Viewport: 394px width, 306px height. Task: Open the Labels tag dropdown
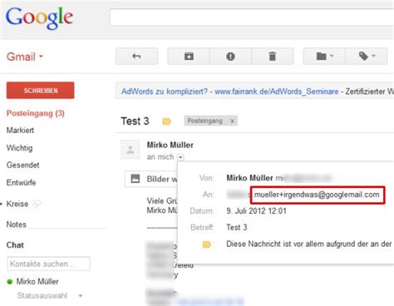(367, 57)
